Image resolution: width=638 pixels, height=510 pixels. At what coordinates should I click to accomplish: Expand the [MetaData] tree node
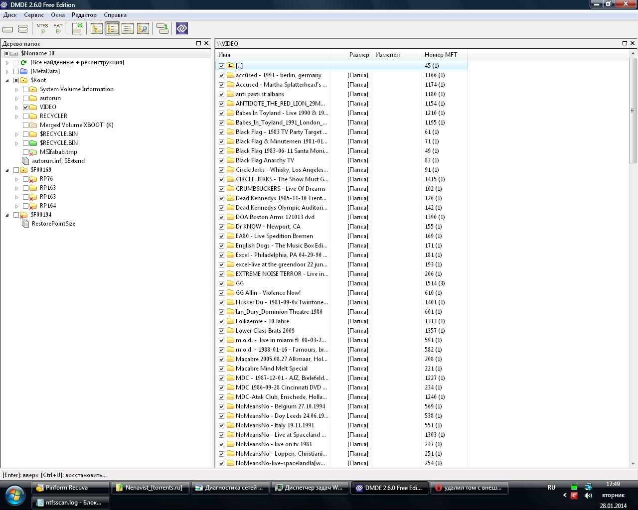(7, 71)
